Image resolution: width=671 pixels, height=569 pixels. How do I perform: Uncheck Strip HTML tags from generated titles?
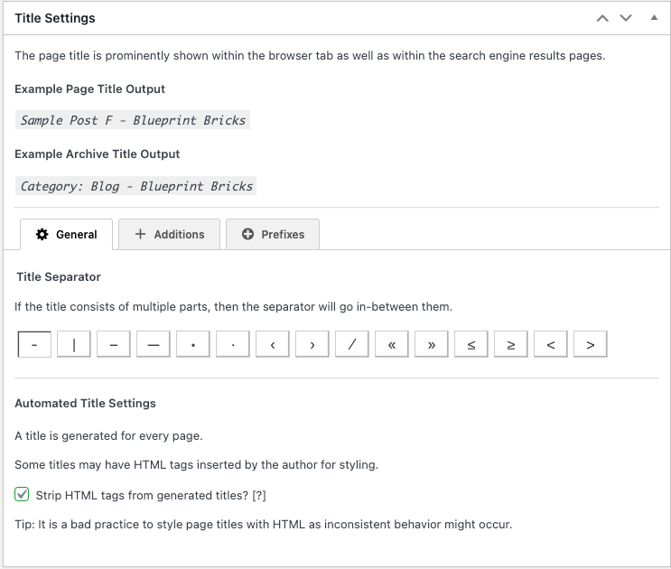[22, 494]
